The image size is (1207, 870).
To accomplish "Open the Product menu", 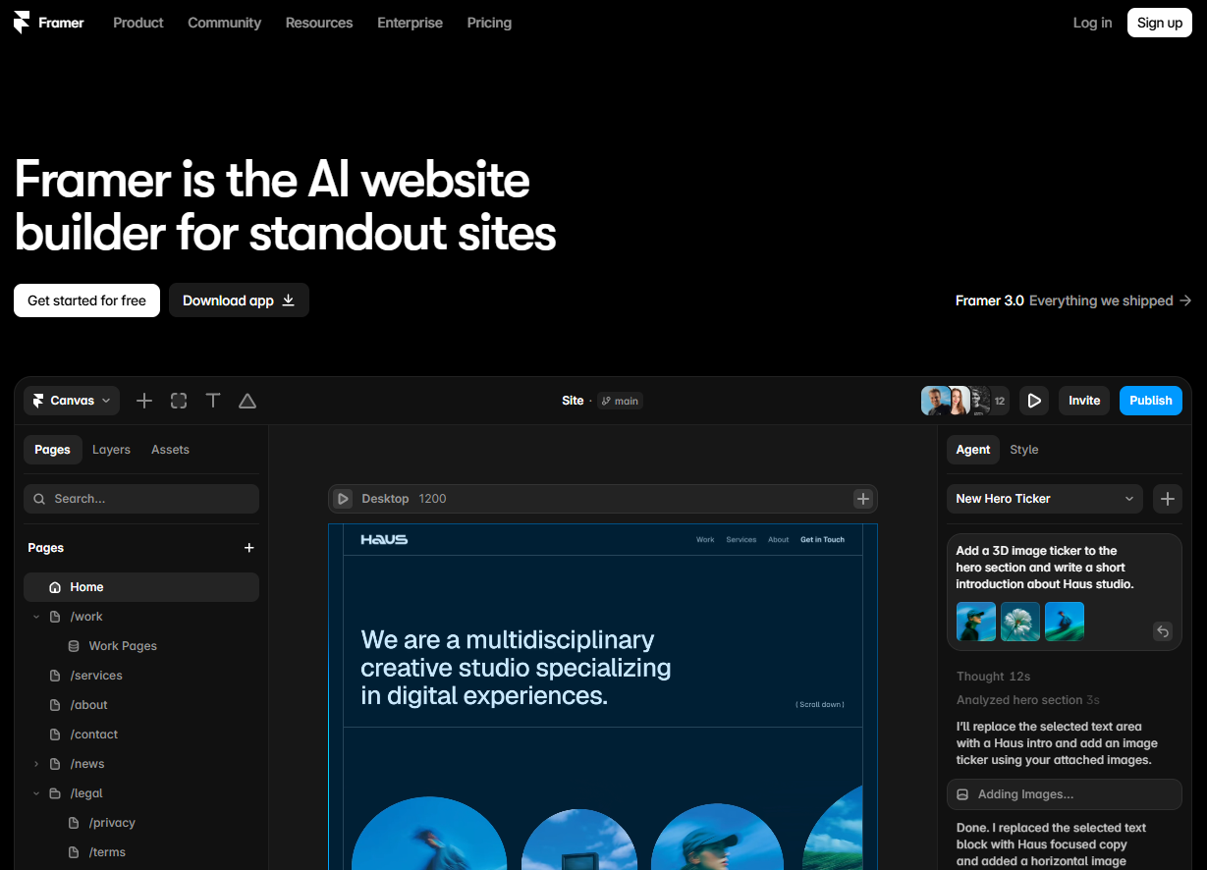I will pos(138,23).
